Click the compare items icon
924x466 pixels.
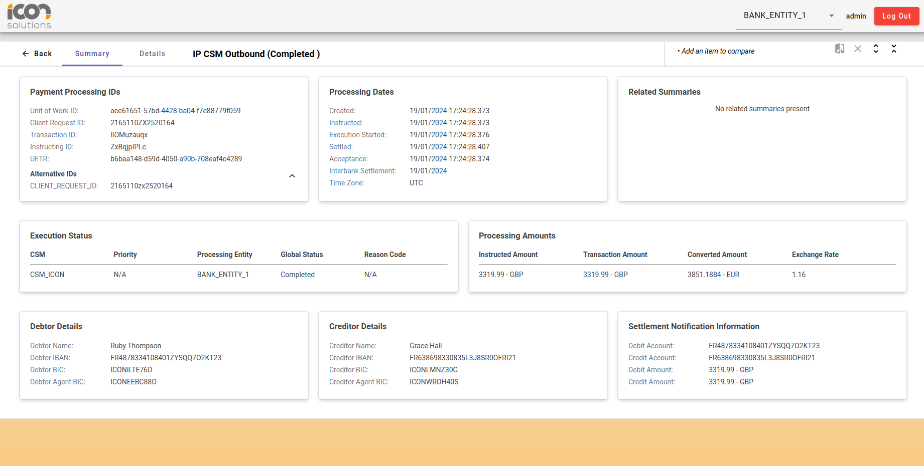click(840, 49)
